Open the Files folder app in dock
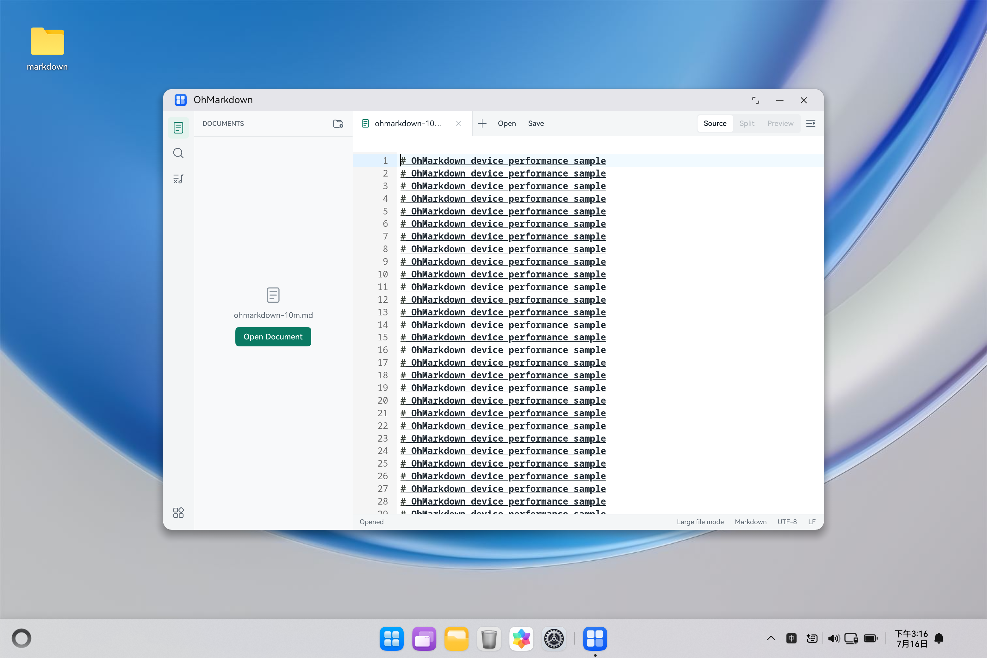987x658 pixels. point(456,638)
